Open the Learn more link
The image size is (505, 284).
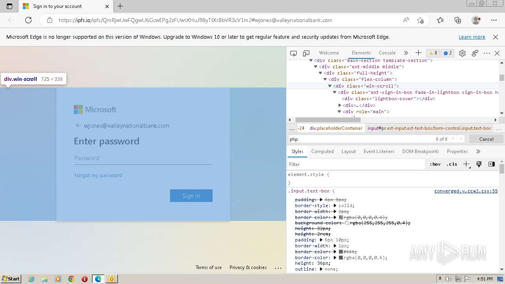pos(472,37)
